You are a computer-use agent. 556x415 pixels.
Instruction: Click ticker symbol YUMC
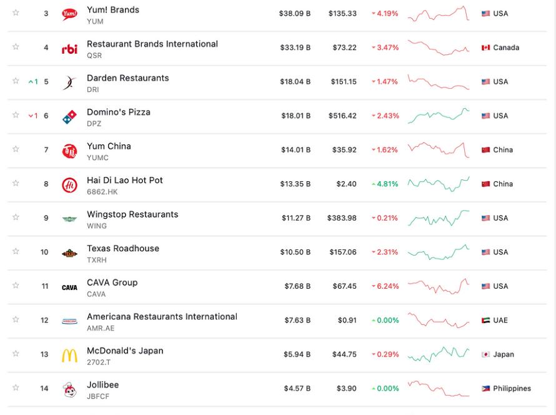tap(98, 158)
